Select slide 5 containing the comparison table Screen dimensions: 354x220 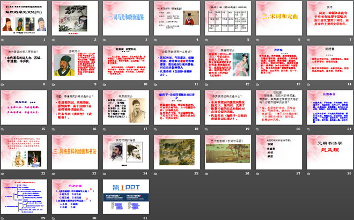point(228,18)
